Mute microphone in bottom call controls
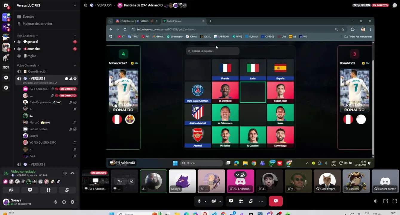The height and width of the screenshot is (215, 400). click(199, 201)
